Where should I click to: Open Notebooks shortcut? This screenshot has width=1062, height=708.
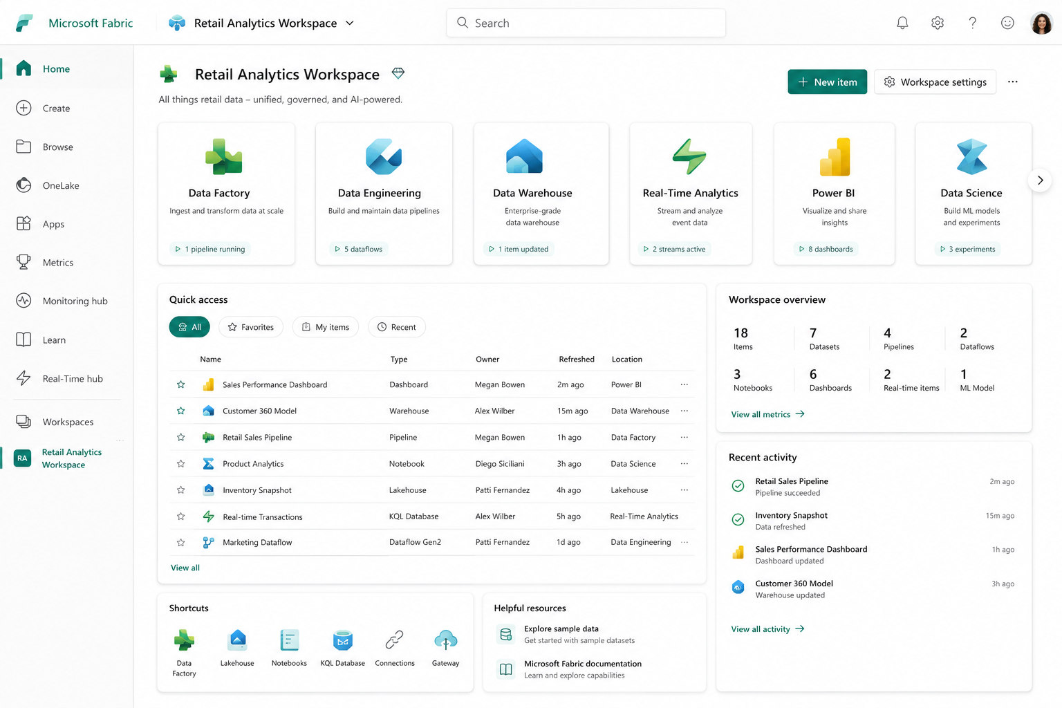pos(289,648)
